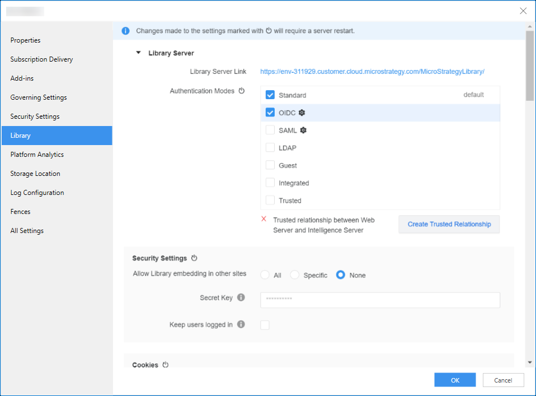536x396 pixels.
Task: Click Create Trusted Relationship button
Action: point(449,224)
